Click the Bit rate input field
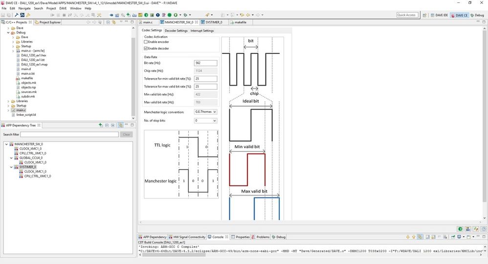The width and height of the screenshot is (488, 264). [206, 63]
